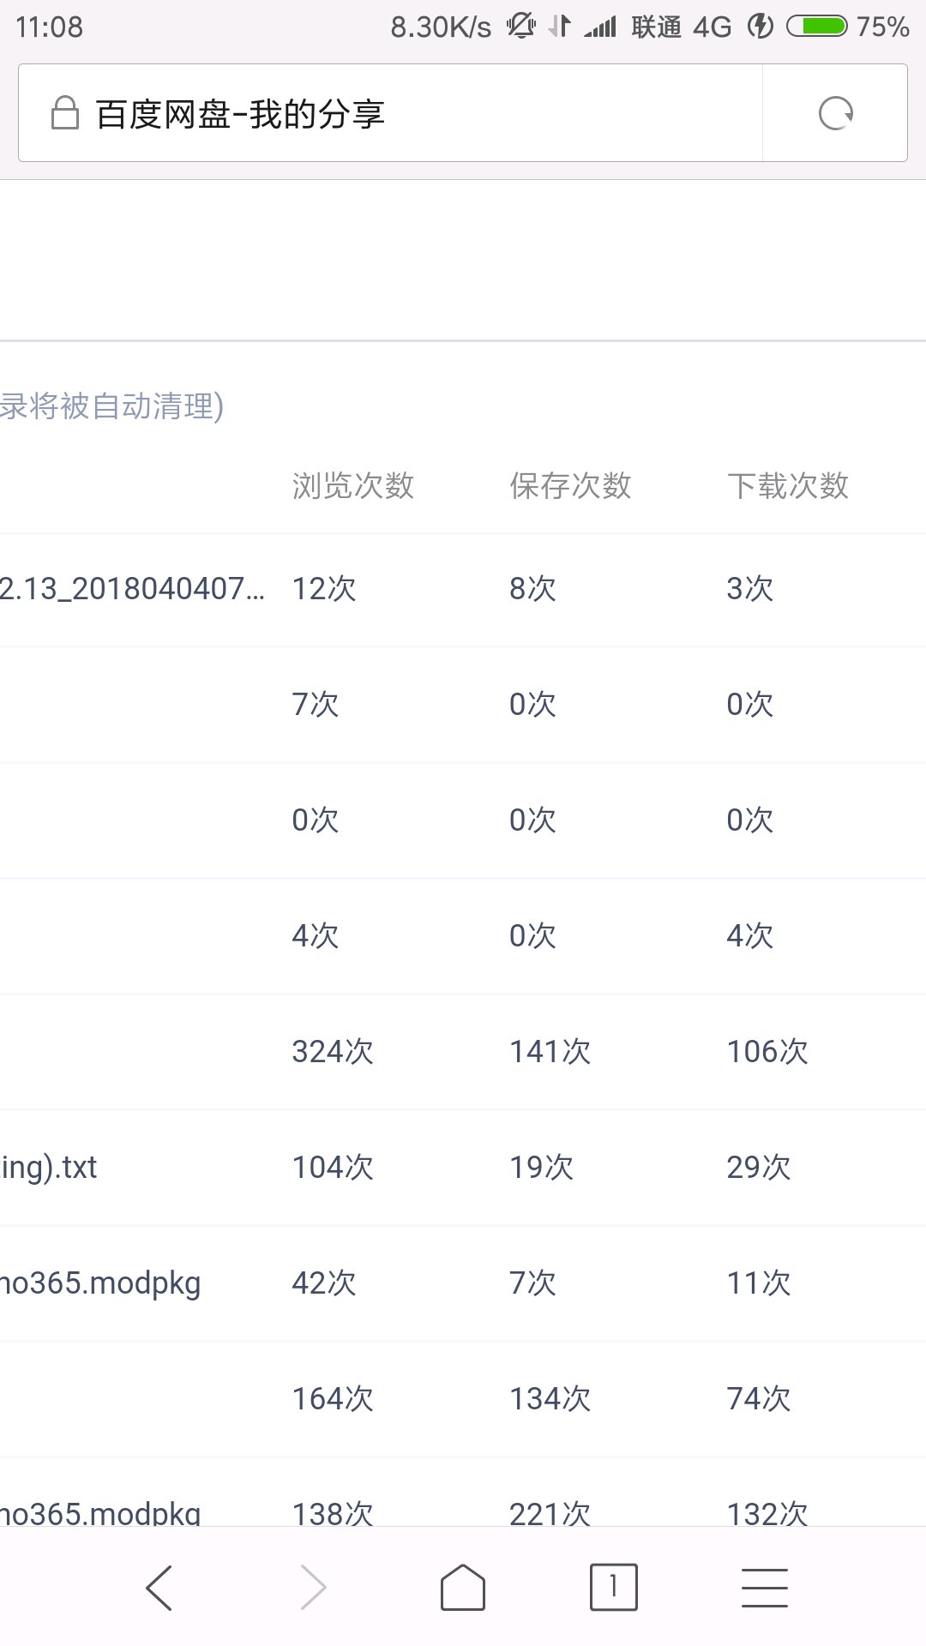Tap the 下载次数 column header
926x1646 pixels.
[787, 486]
